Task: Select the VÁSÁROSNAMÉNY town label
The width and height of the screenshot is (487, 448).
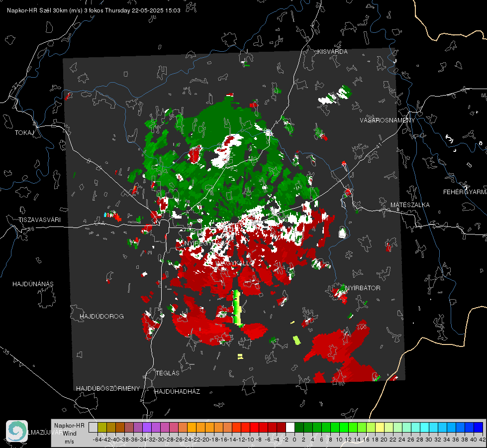Action: click(388, 120)
